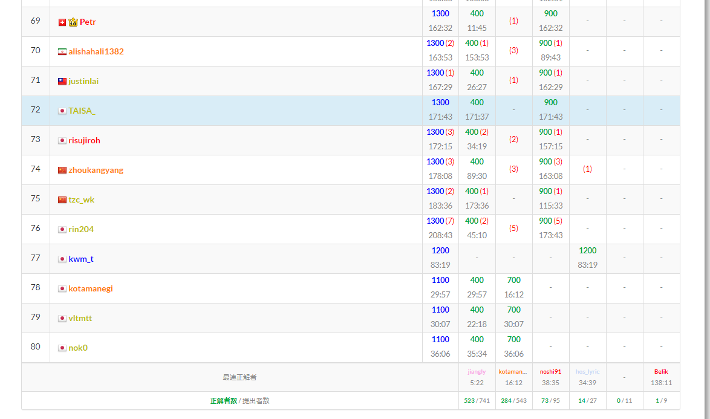The image size is (710, 419).
Task: Open the TAISA_ profile link
Action: (82, 111)
